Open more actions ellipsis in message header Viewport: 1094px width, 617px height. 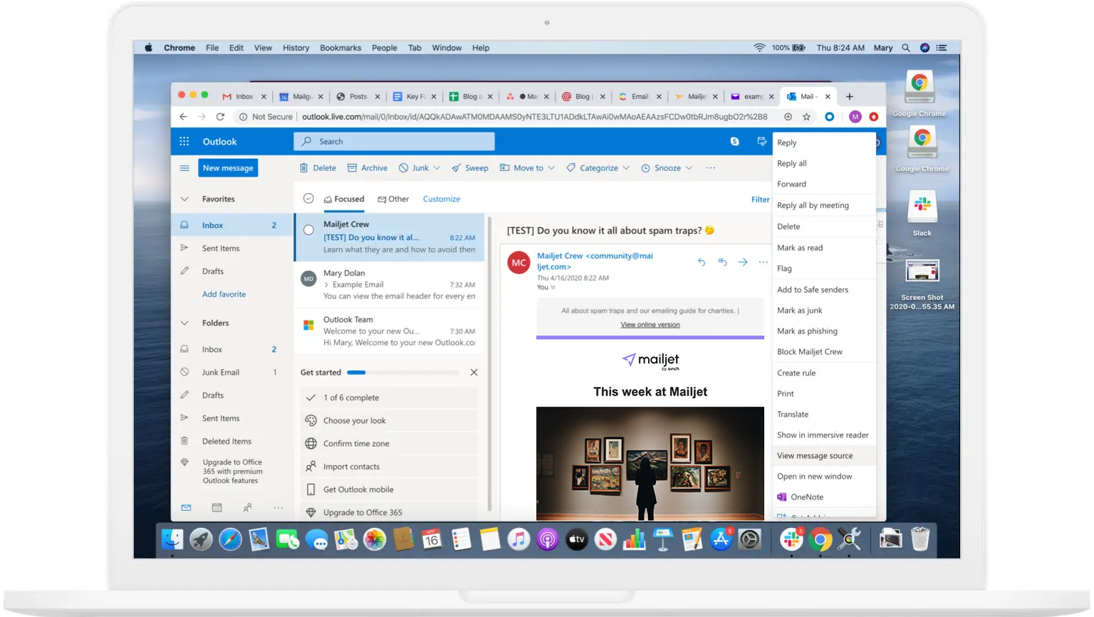click(x=764, y=261)
